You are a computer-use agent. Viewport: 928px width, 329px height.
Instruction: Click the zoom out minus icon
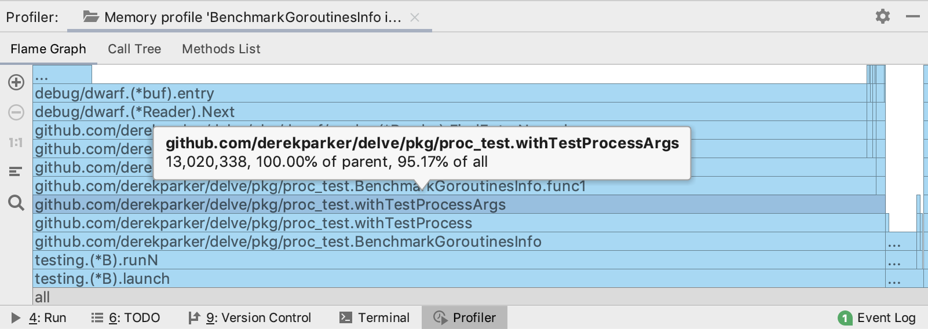coord(16,112)
